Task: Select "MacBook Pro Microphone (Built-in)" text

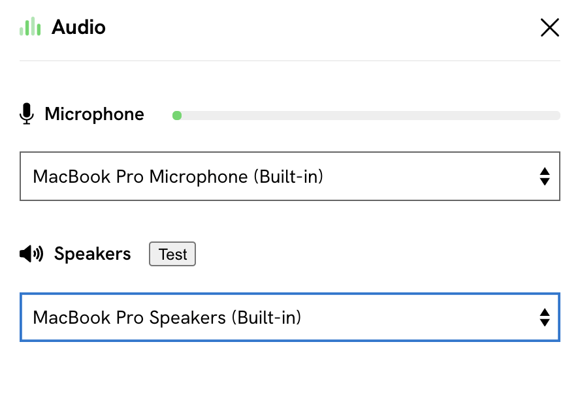Action: click(x=178, y=177)
